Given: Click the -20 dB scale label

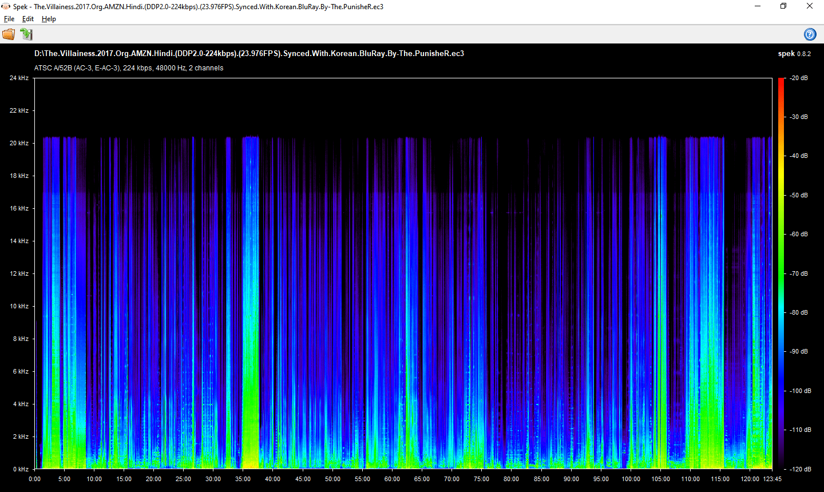Looking at the screenshot, I should 799,78.
